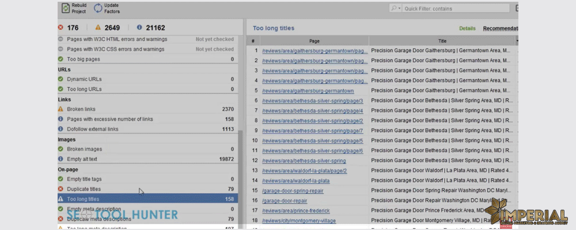
Task: Click the Rebuild Project toolbar icon
Action: pos(66,8)
